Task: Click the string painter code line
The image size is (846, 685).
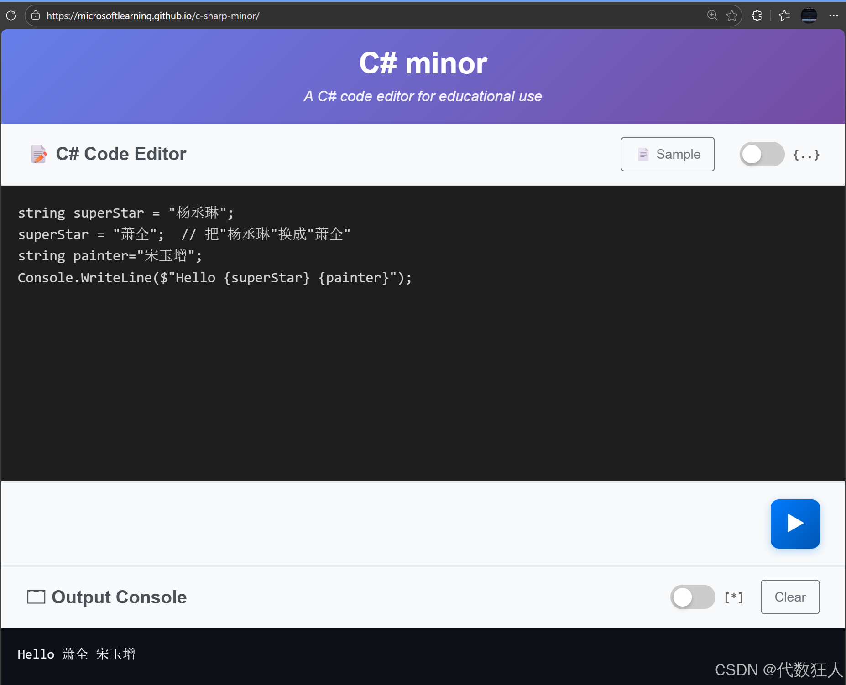Action: point(110,256)
